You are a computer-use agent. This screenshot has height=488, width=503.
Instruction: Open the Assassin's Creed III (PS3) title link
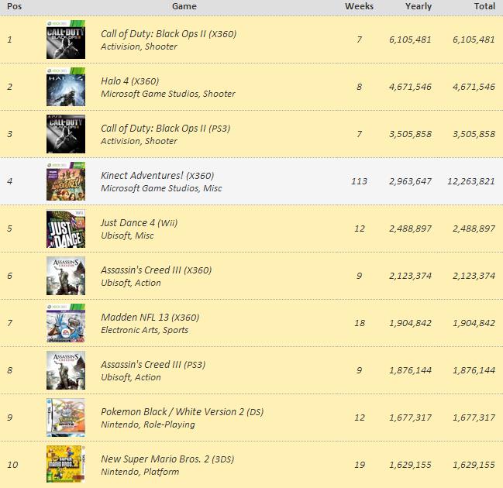(x=153, y=365)
